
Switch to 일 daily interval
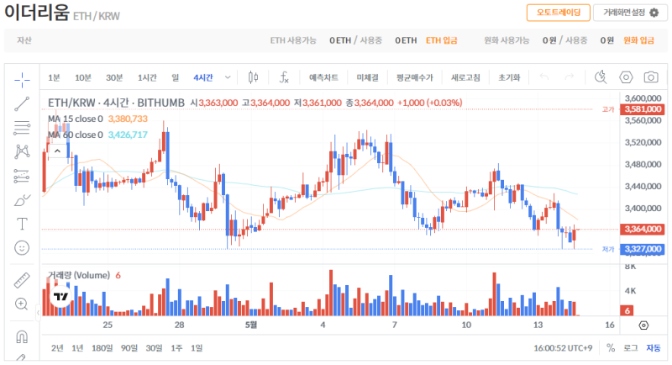(176, 77)
